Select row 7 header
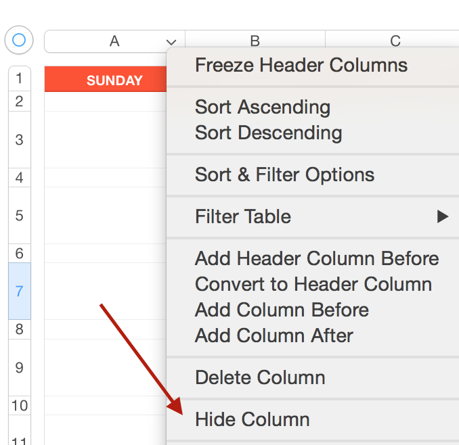Screen dimensions: 459x445 pyautogui.click(x=19, y=291)
